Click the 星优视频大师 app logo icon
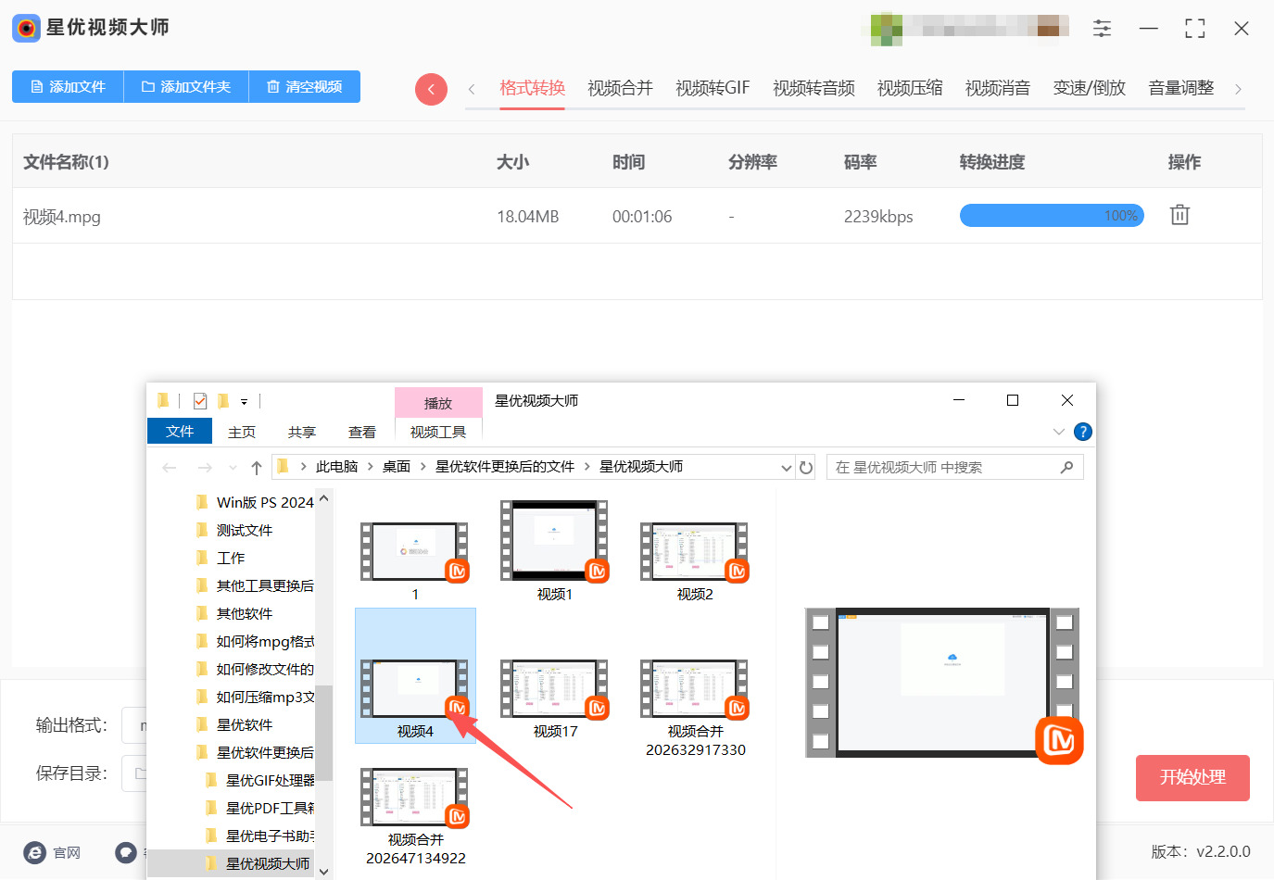The image size is (1274, 880). click(26, 28)
